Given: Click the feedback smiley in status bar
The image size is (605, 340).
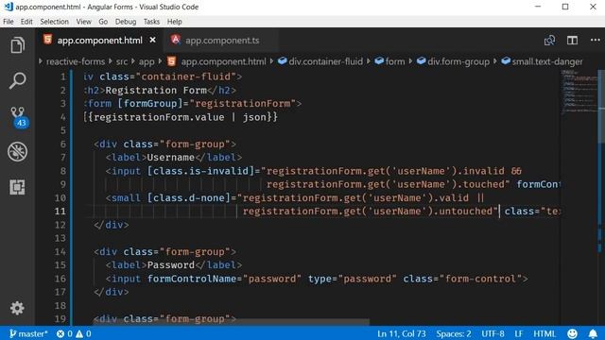Looking at the screenshot, I should (572, 333).
